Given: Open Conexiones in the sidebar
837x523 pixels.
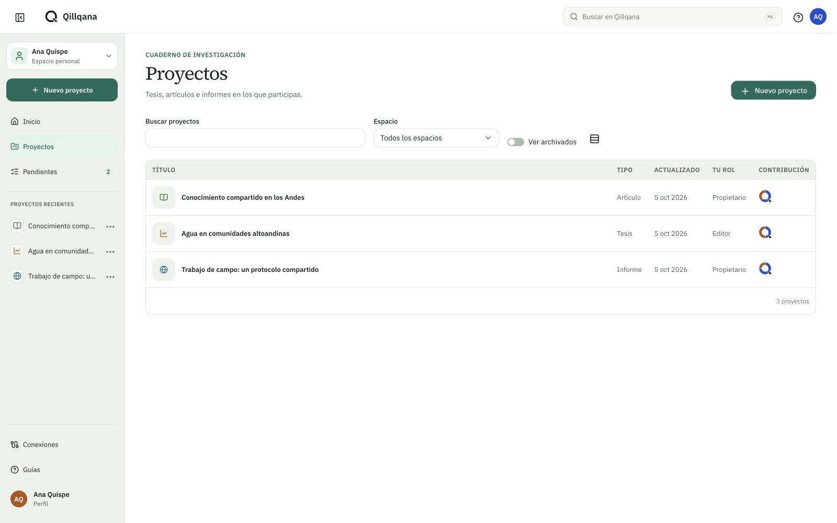Looking at the screenshot, I should (62, 445).
